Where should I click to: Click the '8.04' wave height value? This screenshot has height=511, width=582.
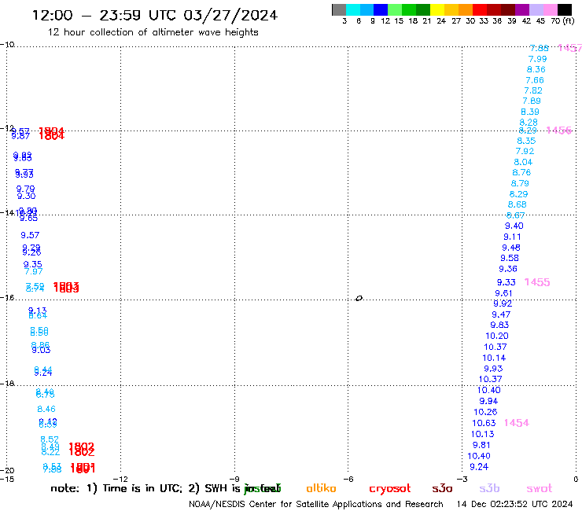pyautogui.click(x=523, y=162)
